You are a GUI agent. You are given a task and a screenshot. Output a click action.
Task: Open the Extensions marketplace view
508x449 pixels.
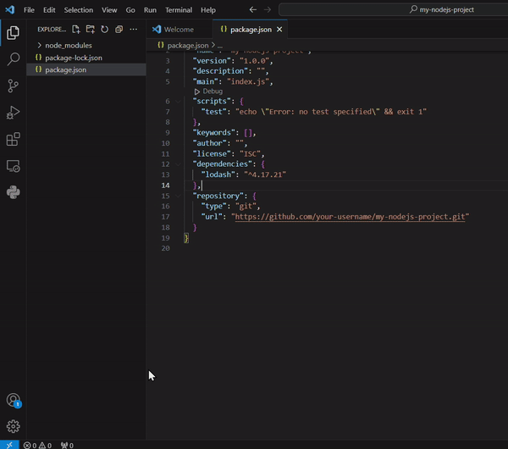tap(14, 140)
